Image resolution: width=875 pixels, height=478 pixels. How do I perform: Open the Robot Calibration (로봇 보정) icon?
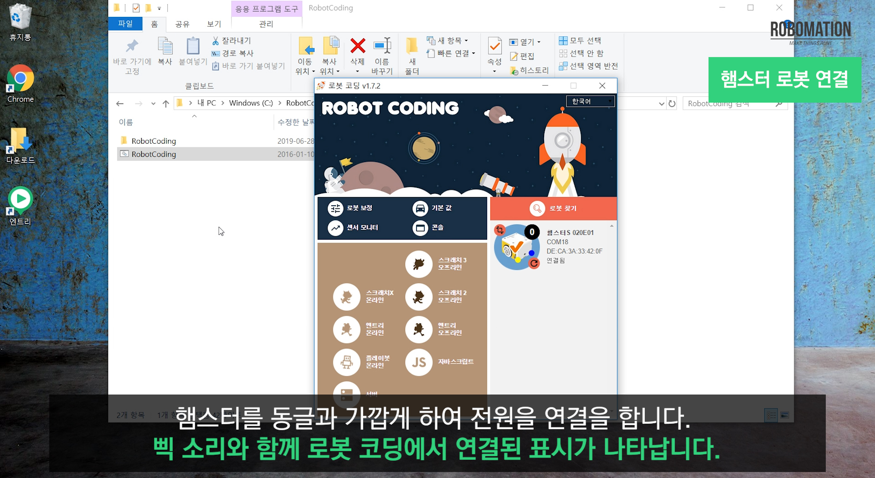pyautogui.click(x=335, y=208)
